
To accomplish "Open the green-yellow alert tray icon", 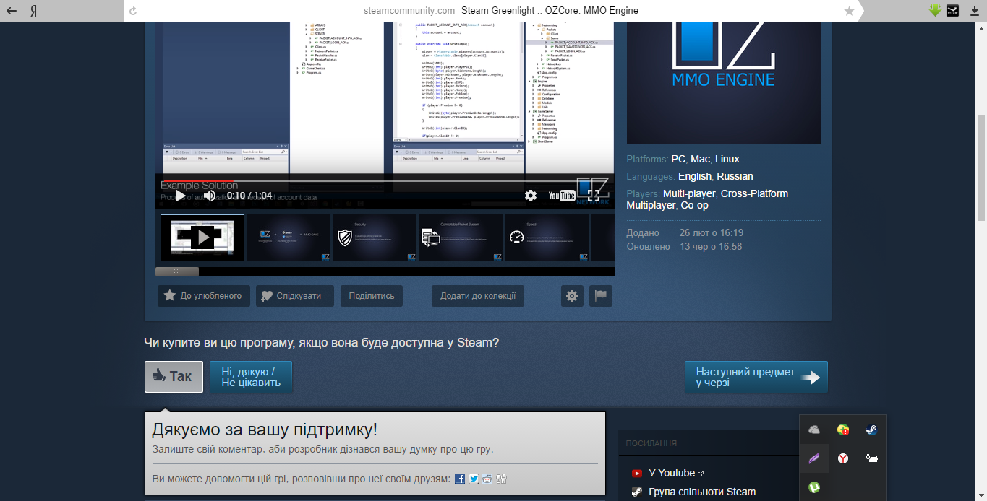I will (843, 430).
